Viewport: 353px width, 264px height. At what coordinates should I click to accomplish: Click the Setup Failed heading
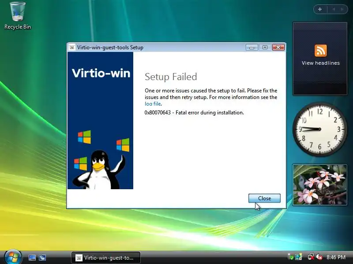click(171, 77)
